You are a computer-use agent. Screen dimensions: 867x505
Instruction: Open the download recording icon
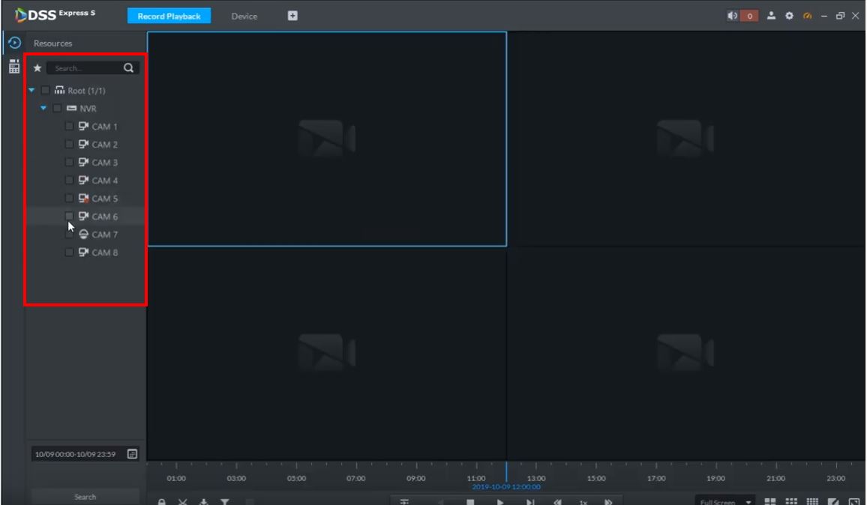[x=203, y=501]
